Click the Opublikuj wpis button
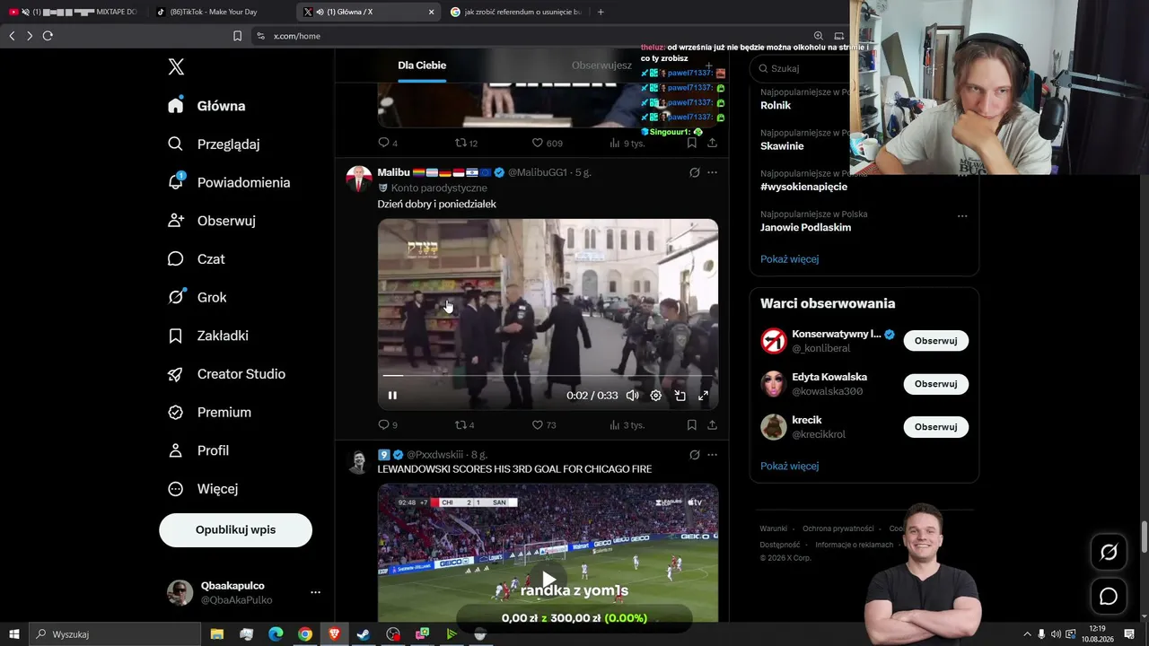The width and height of the screenshot is (1149, 646). click(235, 530)
